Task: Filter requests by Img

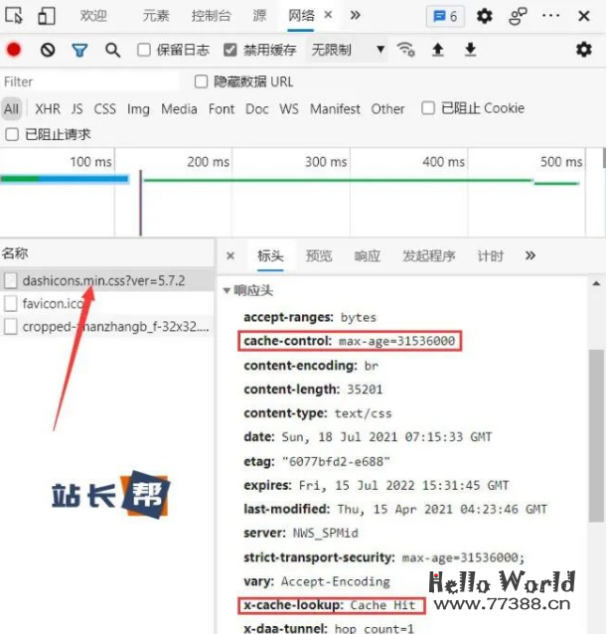Action: coord(138,108)
